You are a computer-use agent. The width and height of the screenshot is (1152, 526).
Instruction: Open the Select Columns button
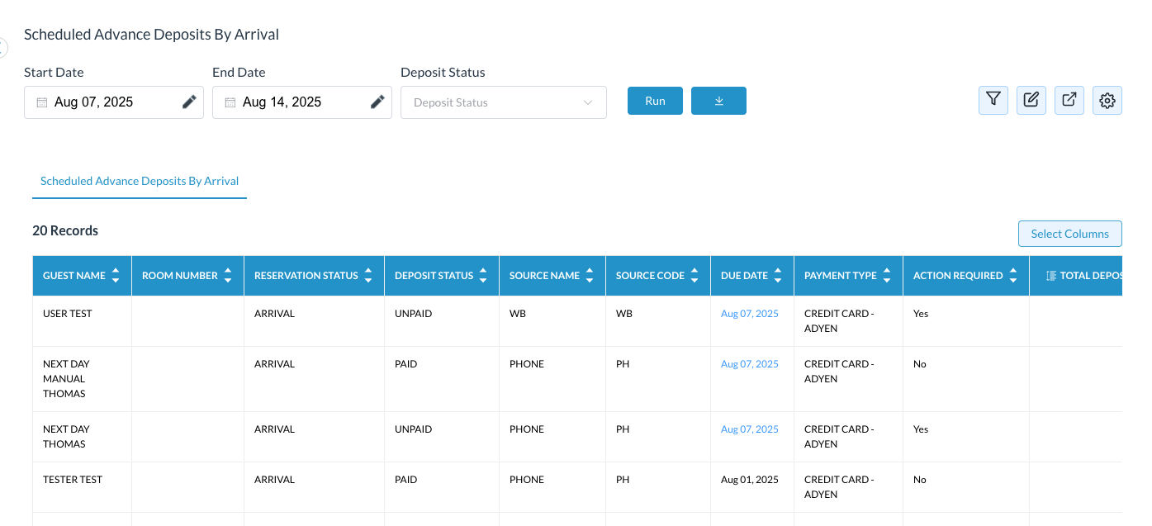(x=1069, y=234)
